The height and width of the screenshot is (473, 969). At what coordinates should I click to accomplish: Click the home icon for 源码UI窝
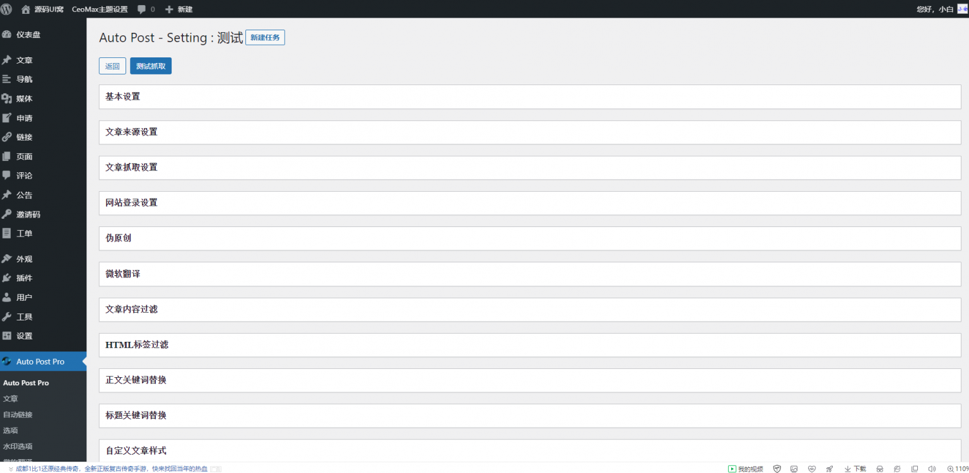(26, 9)
